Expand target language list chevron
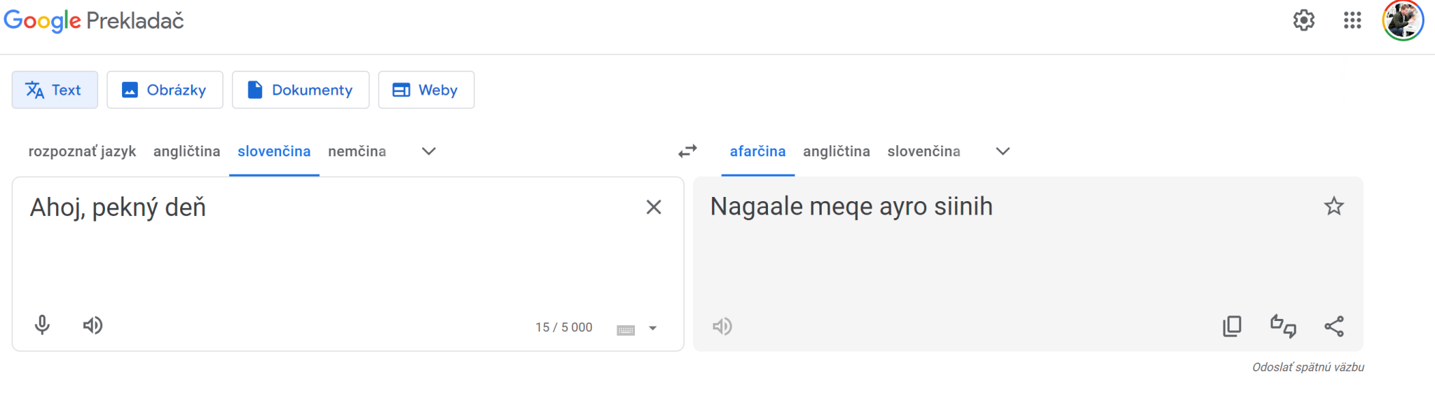1435x396 pixels. click(1003, 151)
